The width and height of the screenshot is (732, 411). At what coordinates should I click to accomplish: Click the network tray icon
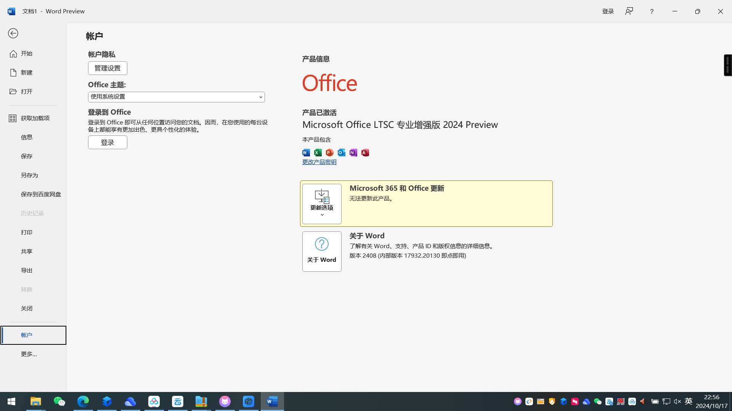[666, 401]
